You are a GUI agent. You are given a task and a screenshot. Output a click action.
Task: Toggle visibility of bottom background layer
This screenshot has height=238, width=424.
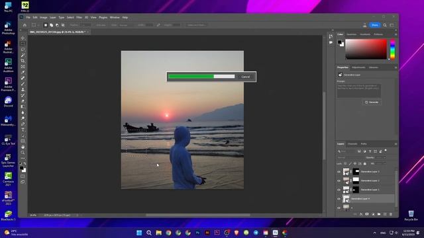tap(339, 208)
